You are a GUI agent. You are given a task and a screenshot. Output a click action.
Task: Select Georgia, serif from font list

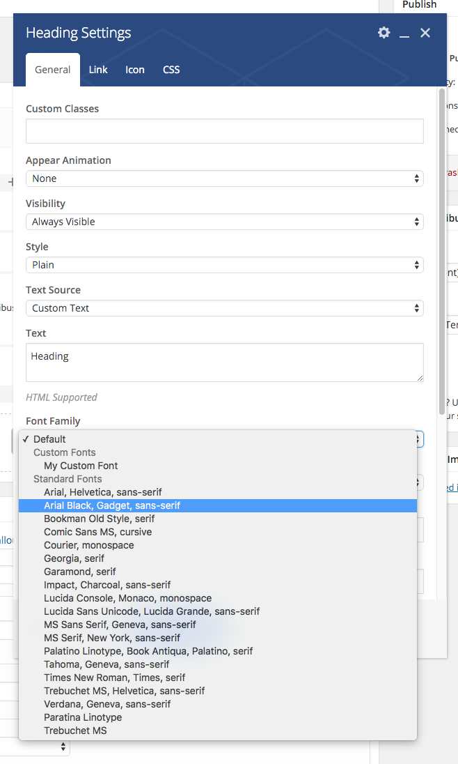click(x=74, y=558)
